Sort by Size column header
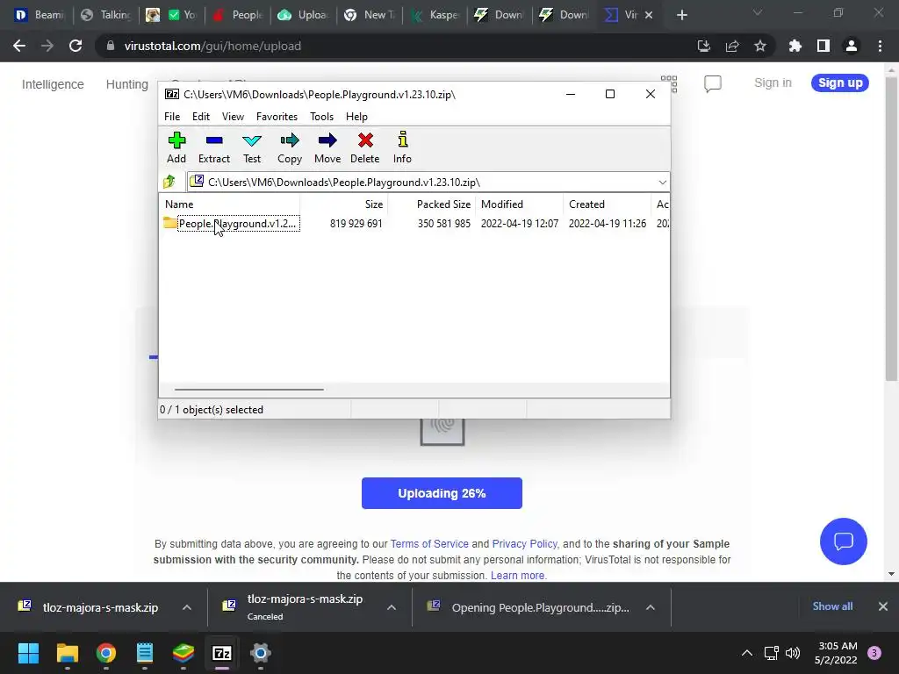Image resolution: width=899 pixels, height=674 pixels. click(x=374, y=204)
